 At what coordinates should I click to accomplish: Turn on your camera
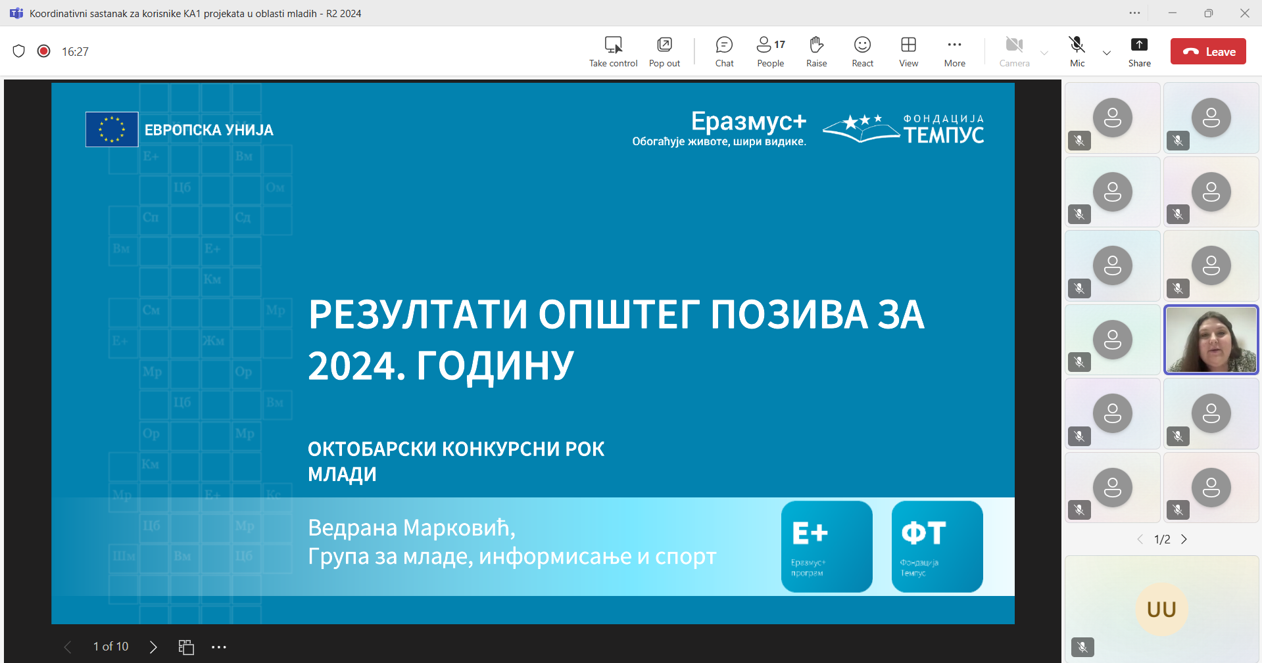click(x=1013, y=51)
